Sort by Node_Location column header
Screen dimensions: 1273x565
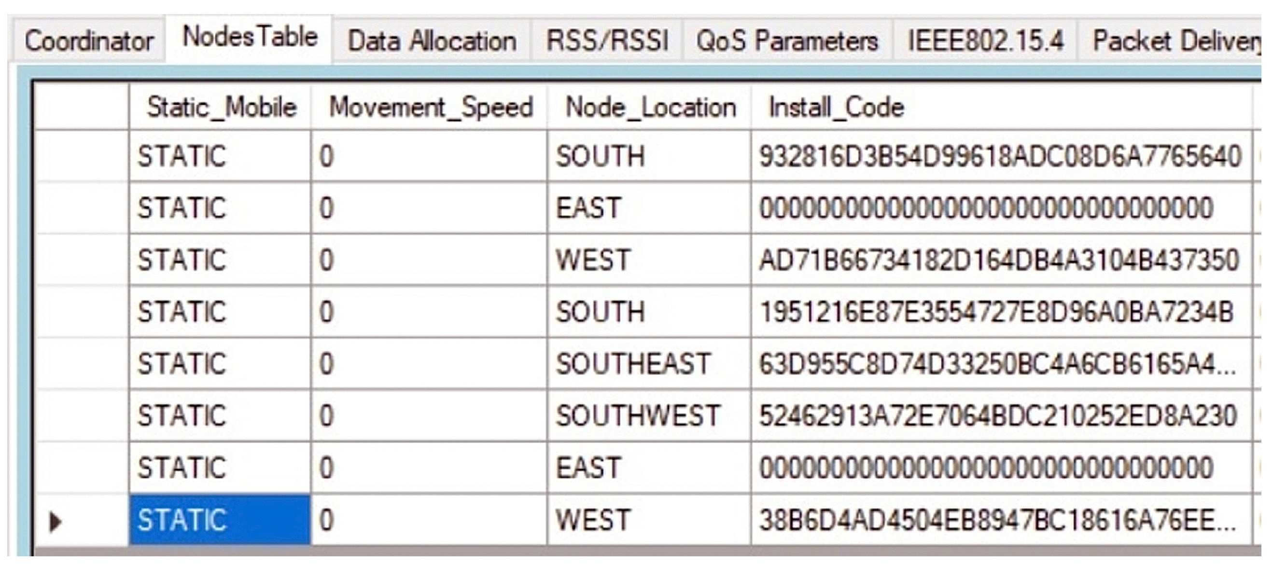(x=649, y=107)
